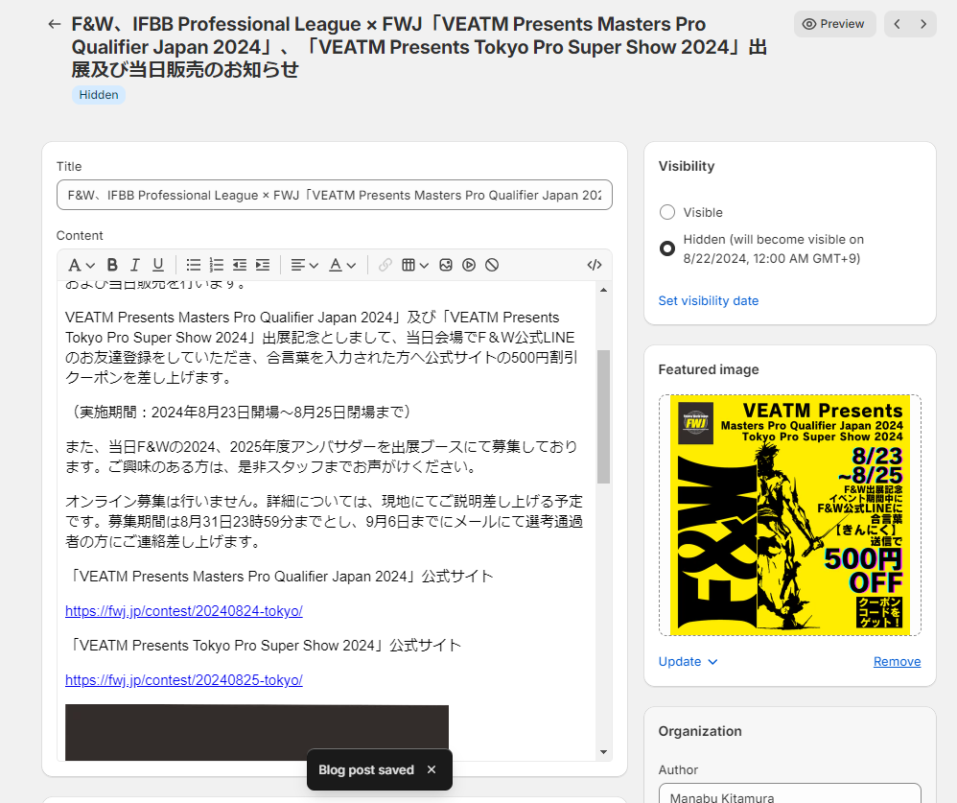Insert a video into content
The height and width of the screenshot is (803, 957).
469,265
